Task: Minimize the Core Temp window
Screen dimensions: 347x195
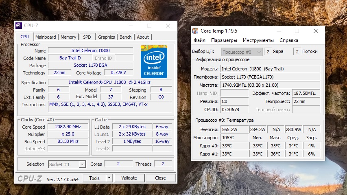Action: (x=278, y=31)
